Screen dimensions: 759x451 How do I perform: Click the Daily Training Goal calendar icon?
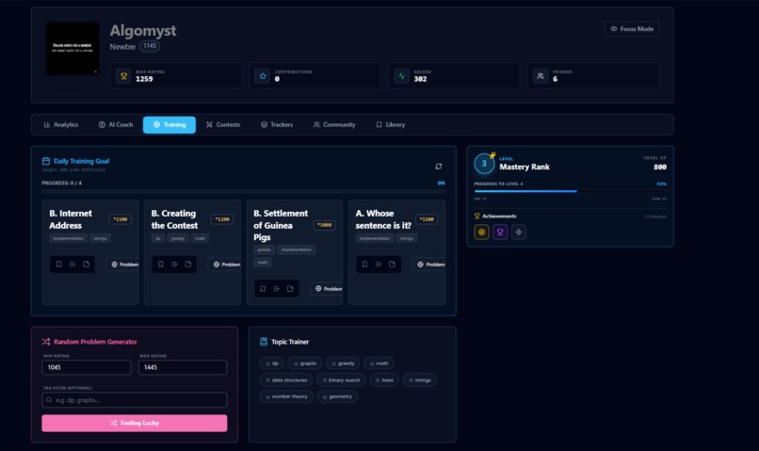coord(46,161)
